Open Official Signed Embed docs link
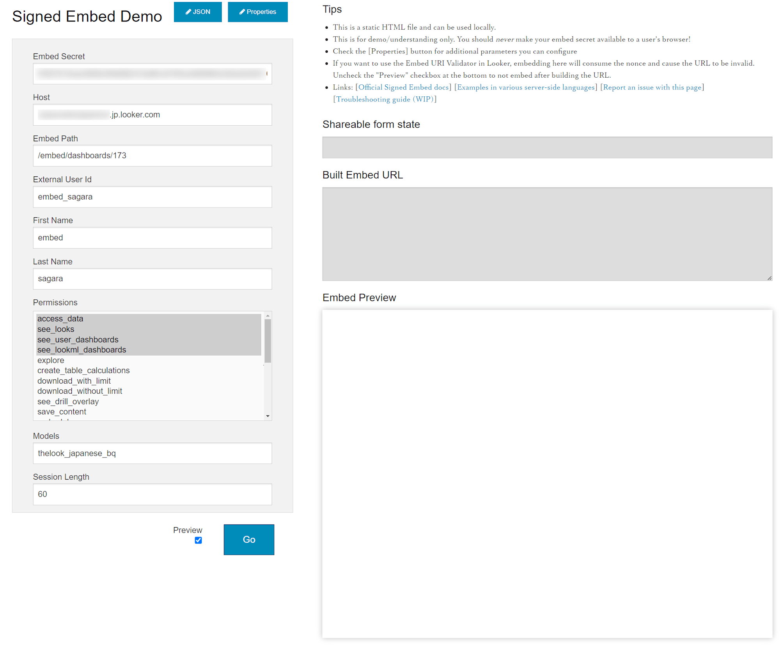Screen dimensions: 780x647 403,87
